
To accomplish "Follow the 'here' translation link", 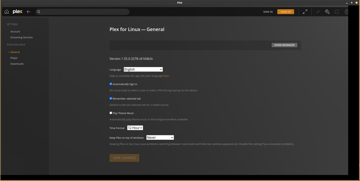I will [x=166, y=76].
